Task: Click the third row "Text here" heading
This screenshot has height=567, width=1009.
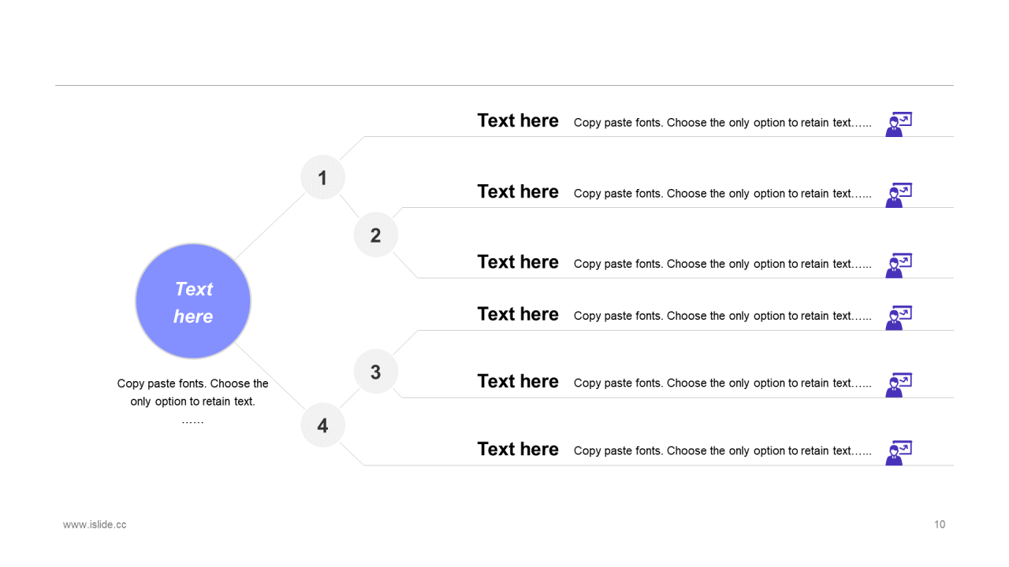Action: (518, 261)
